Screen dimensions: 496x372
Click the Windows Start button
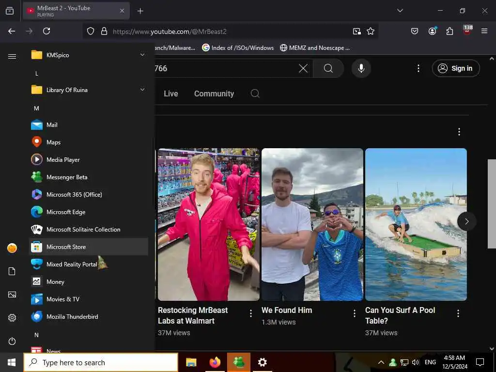[12, 362]
